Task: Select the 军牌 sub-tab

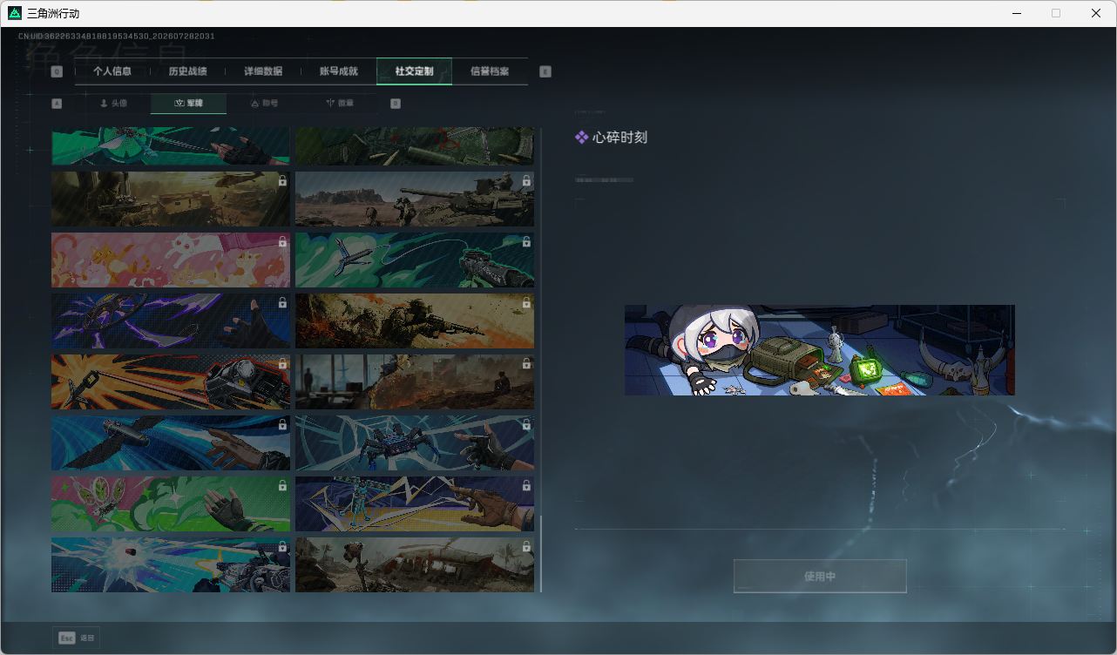Action: point(188,104)
